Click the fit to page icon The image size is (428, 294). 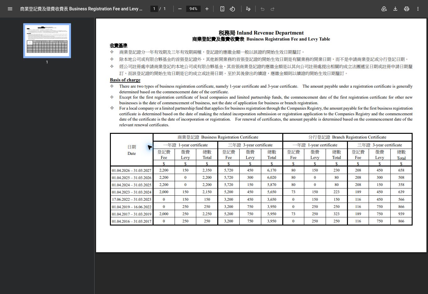point(222,9)
